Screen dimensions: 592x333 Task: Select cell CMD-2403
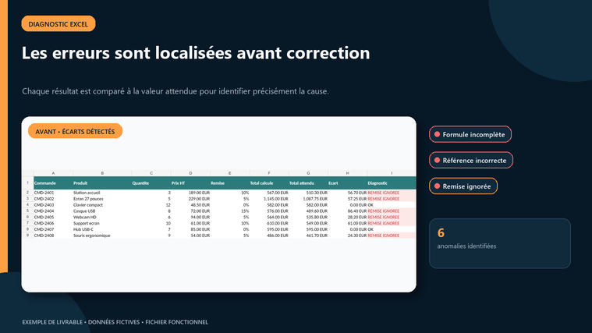(x=53, y=204)
